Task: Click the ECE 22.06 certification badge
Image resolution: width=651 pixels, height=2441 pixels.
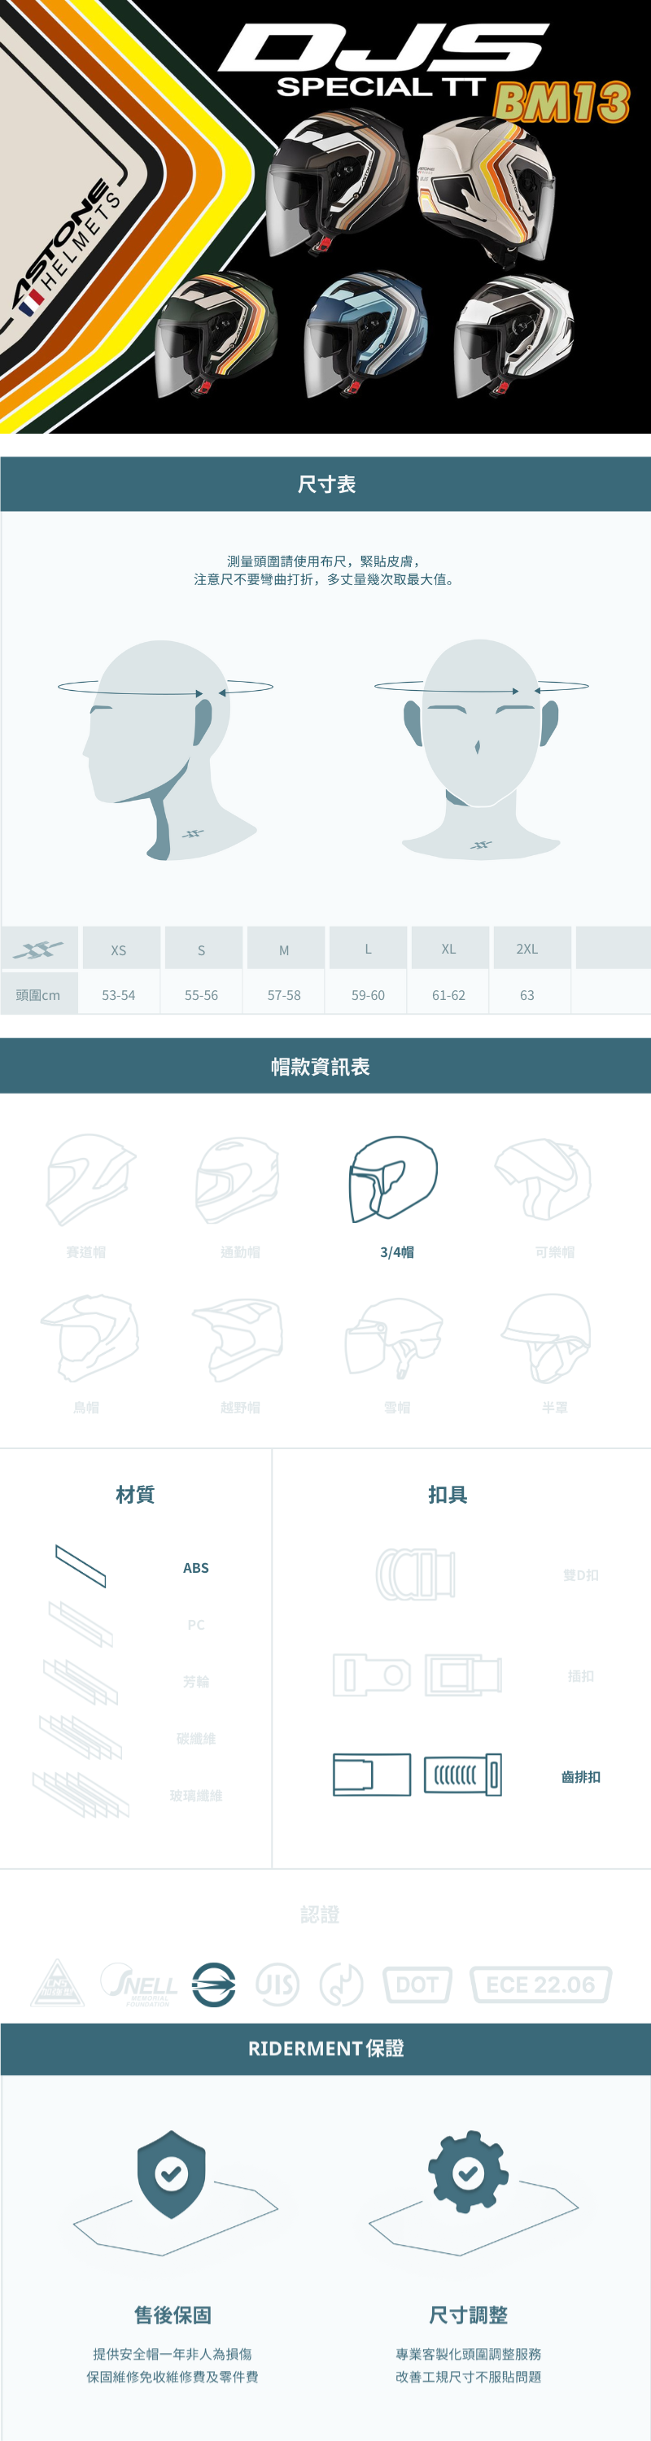Action: 540,1985
